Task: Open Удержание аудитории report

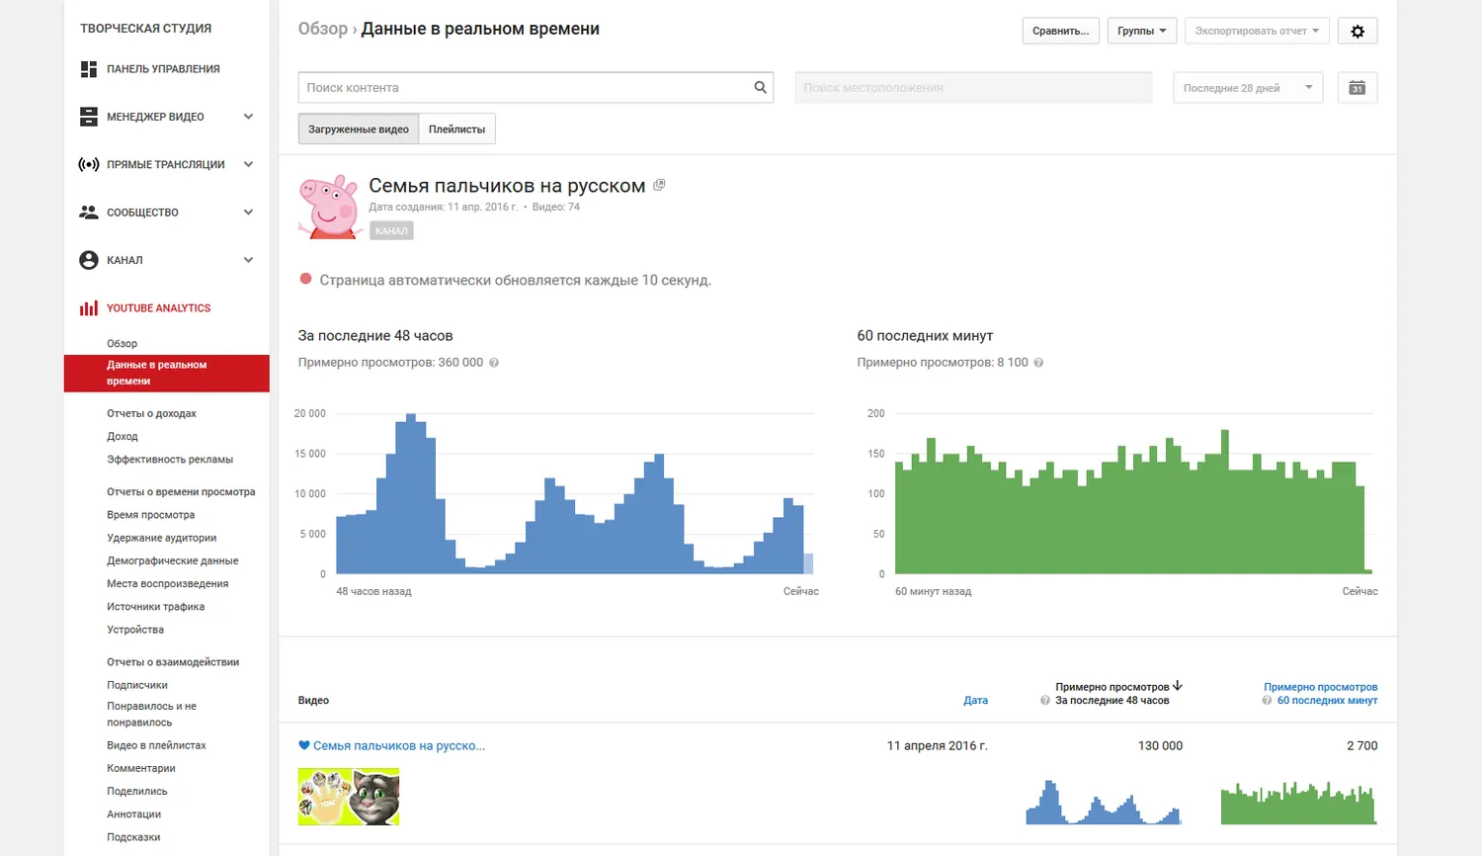Action: tap(162, 538)
